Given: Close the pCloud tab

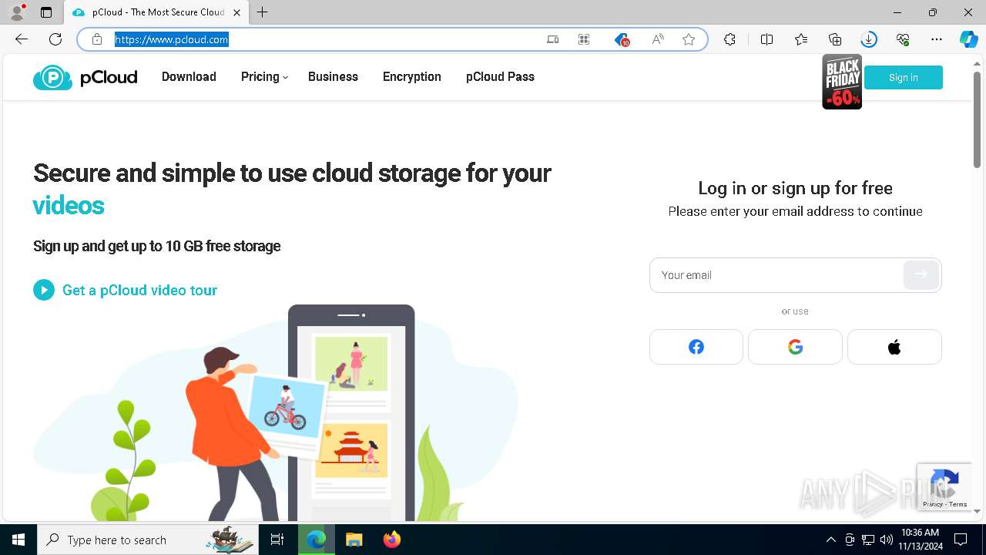Looking at the screenshot, I should [236, 12].
